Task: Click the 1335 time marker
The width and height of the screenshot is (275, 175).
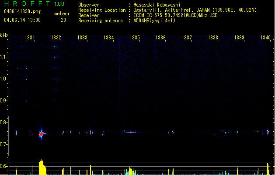Action: 135,37
